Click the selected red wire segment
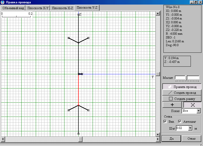 point(78,90)
